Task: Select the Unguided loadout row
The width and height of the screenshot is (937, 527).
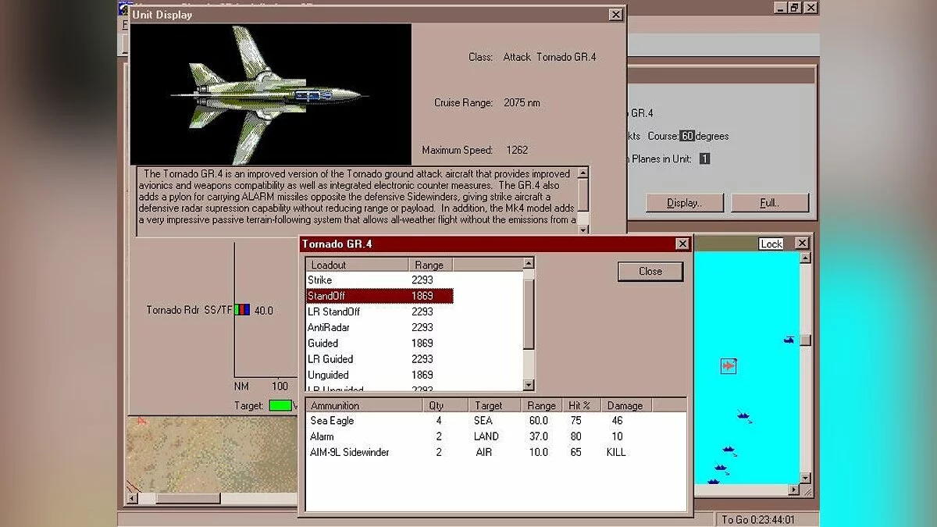Action: tap(379, 375)
